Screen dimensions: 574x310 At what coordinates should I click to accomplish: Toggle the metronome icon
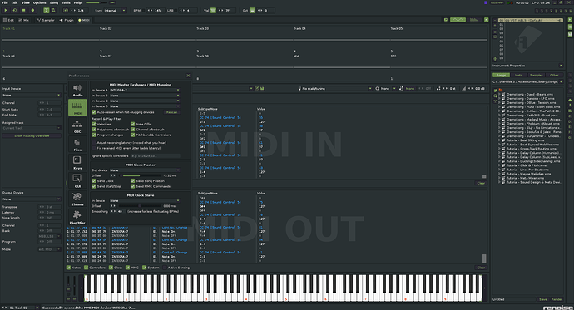[53, 10]
